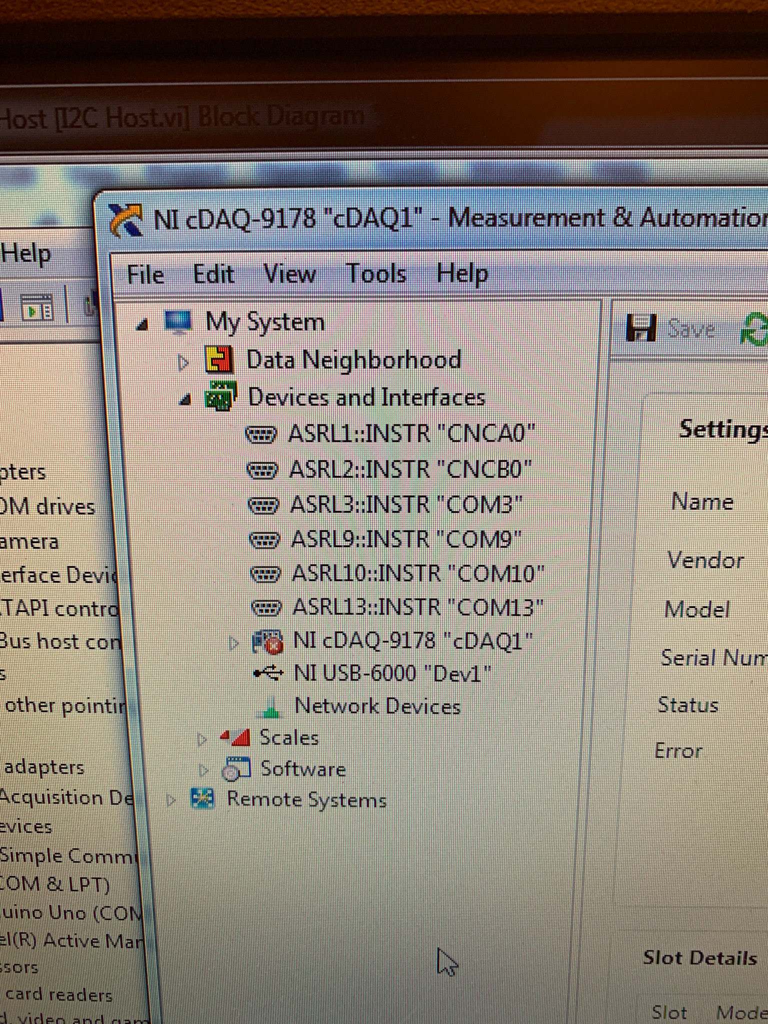This screenshot has height=1024, width=768.
Task: Click the serial port icon for ASRL9::INSTR
Action: point(264,540)
